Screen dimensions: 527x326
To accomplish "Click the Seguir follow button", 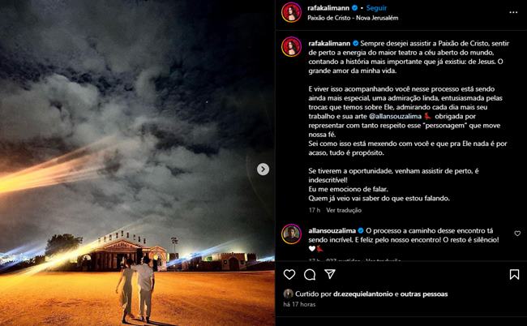I will point(376,8).
